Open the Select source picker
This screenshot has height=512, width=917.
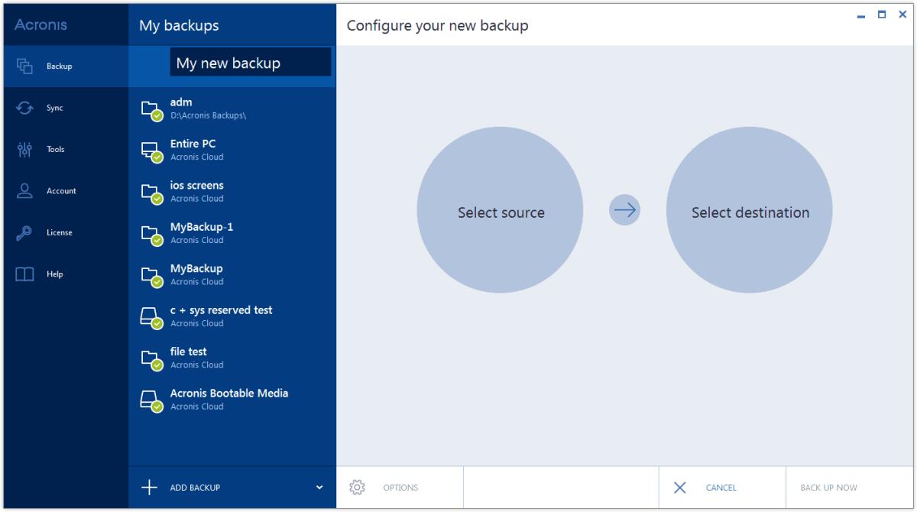500,212
